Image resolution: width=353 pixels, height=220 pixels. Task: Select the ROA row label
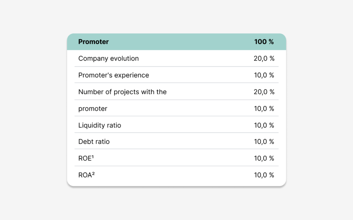click(x=87, y=175)
